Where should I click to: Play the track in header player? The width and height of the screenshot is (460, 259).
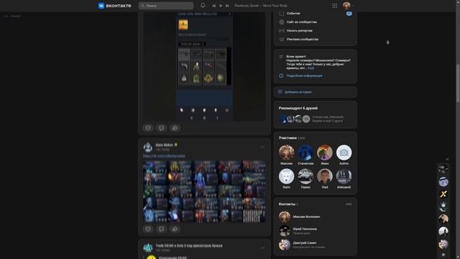click(221, 6)
